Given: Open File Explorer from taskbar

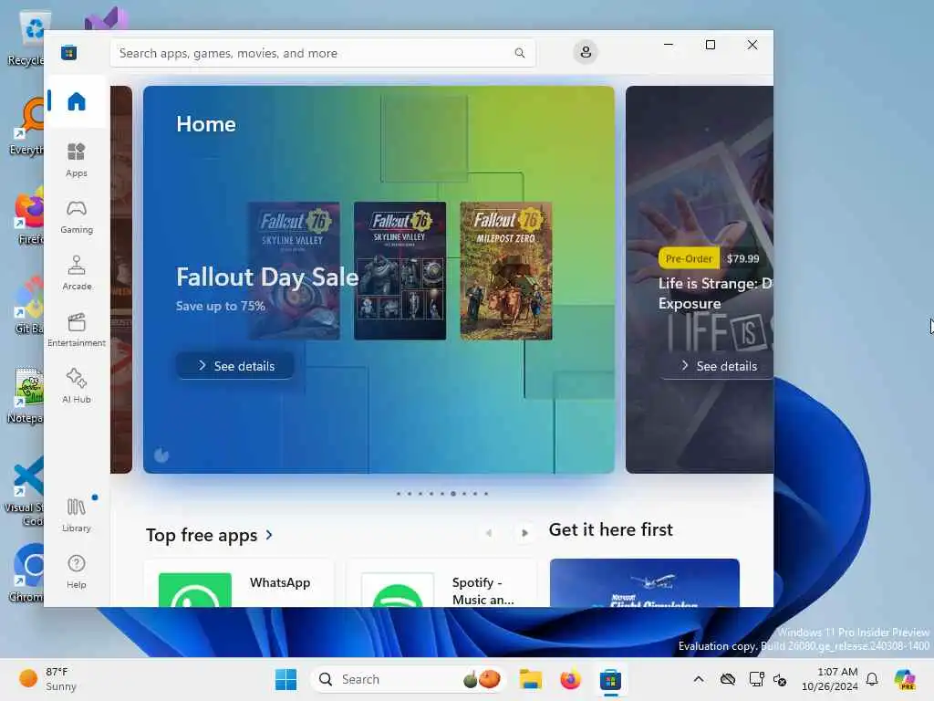Looking at the screenshot, I should [530, 679].
